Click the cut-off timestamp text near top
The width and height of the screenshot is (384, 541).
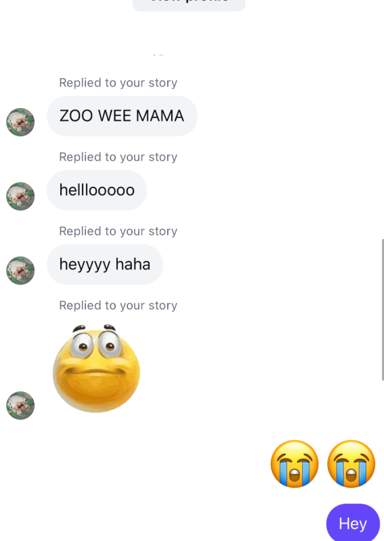(159, 54)
